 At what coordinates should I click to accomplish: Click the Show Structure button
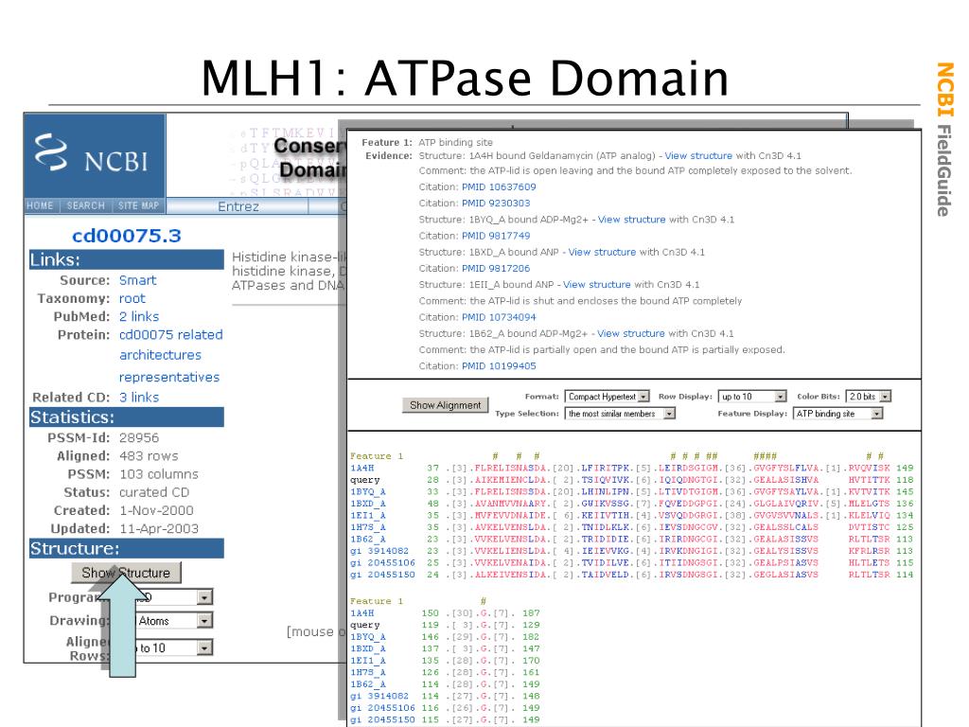(x=126, y=573)
